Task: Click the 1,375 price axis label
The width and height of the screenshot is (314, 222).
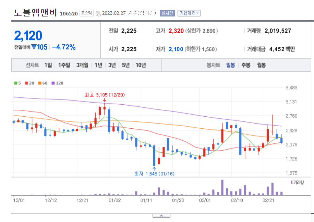Action: 291,173
